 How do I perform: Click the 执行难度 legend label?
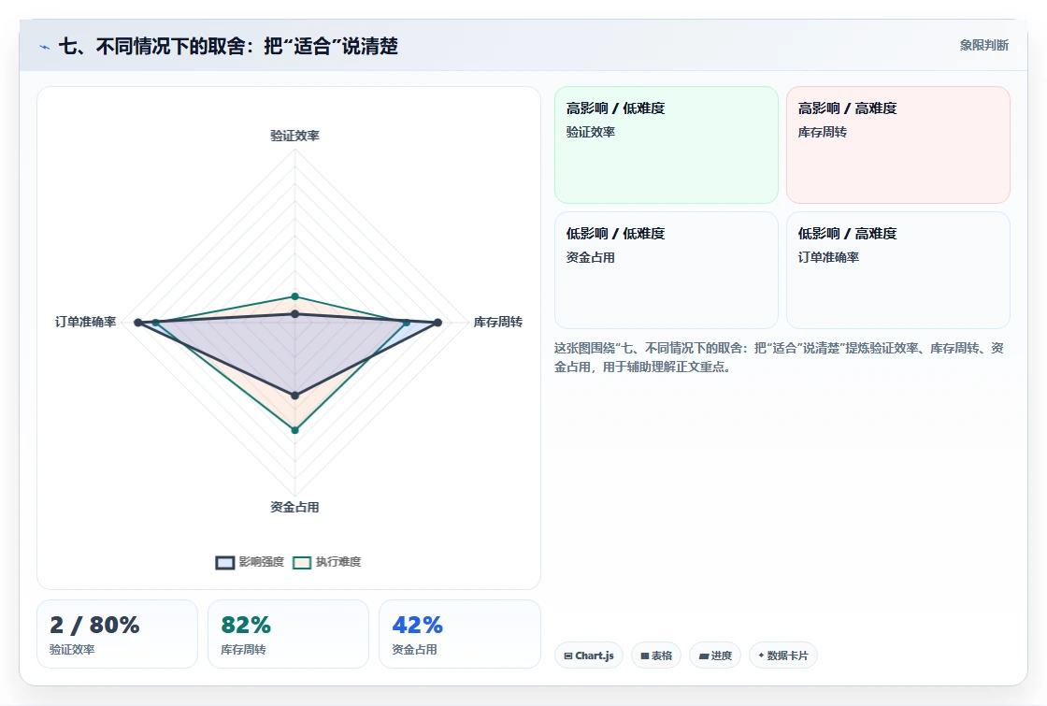coord(338,562)
